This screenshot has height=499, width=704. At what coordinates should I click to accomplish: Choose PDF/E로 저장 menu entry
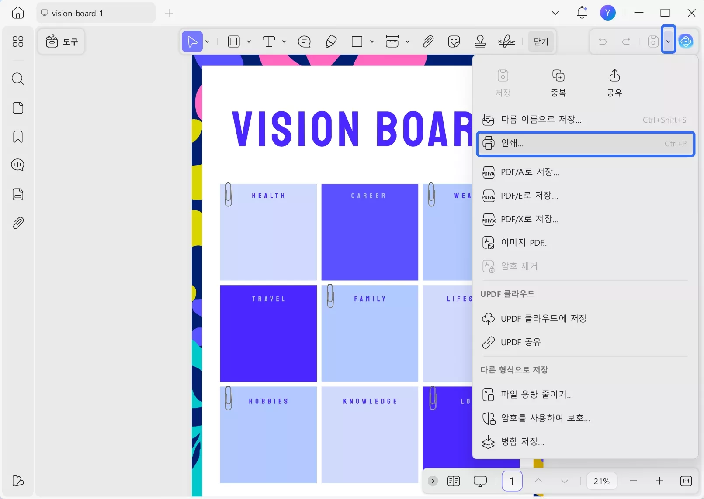coord(585,196)
